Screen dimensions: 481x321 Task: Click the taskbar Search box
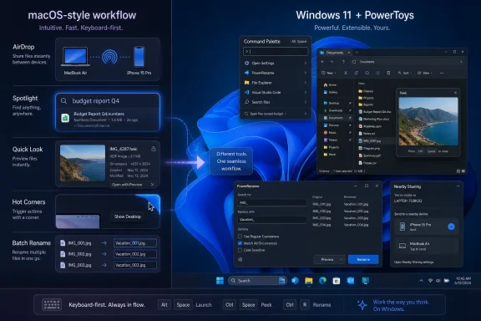pyautogui.click(x=257, y=280)
